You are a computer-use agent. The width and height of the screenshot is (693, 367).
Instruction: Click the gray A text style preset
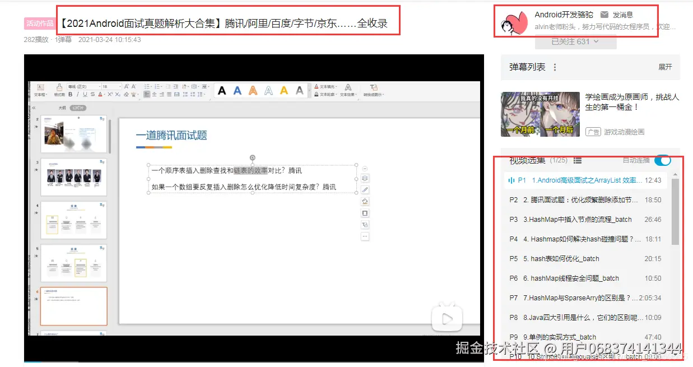click(300, 90)
